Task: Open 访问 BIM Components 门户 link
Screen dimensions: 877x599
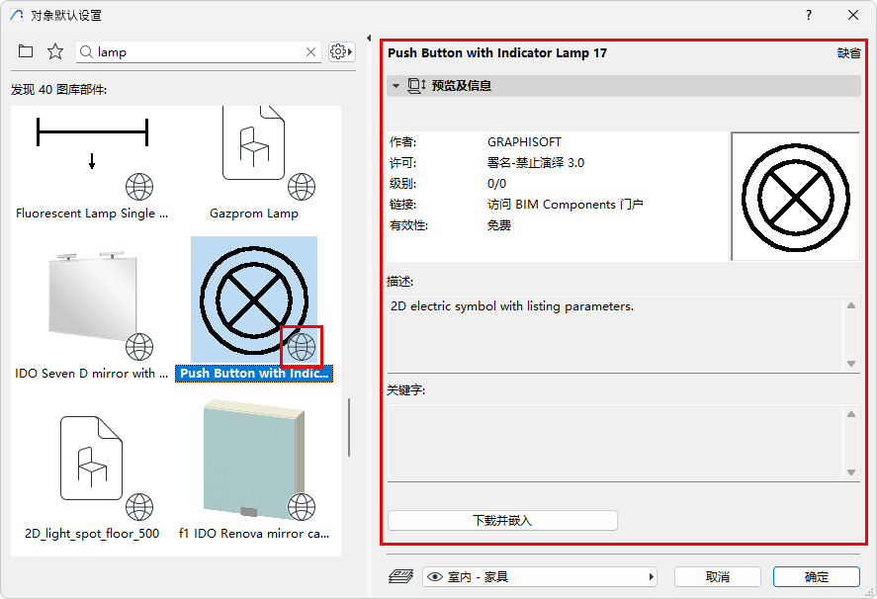Action: [565, 205]
